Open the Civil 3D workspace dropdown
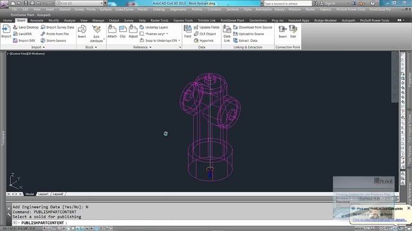Viewport: 412px width, 231px height. click(x=79, y=3)
